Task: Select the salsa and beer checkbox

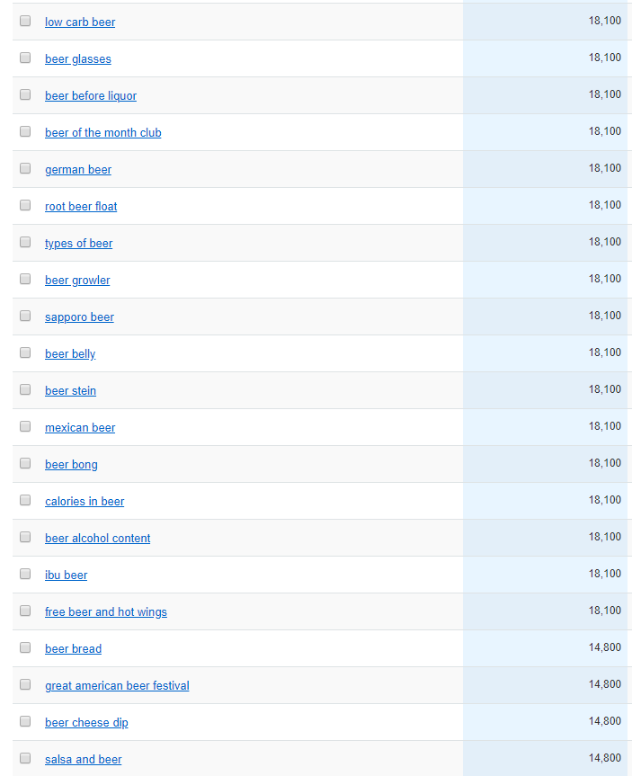Action: coord(24,757)
